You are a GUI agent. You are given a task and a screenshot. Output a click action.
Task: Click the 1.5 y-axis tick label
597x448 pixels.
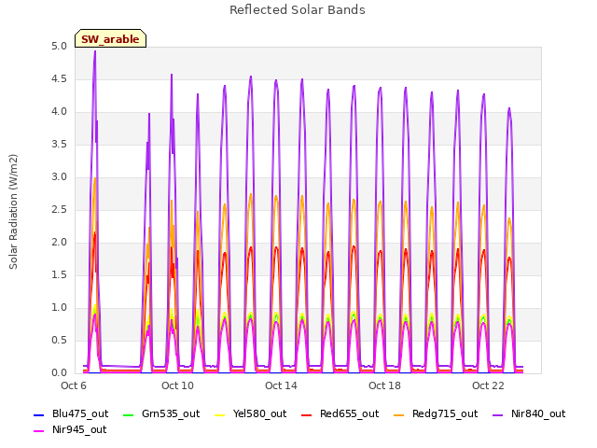59,274
